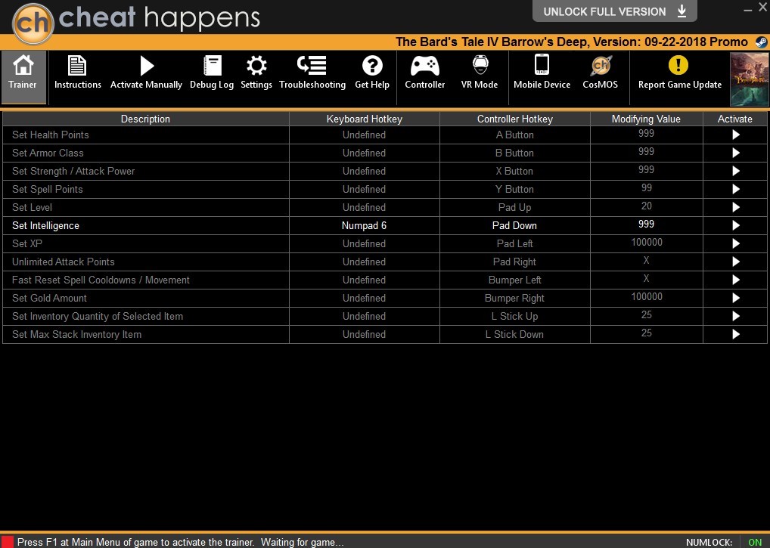Activate Set Strength / Attack Power
The width and height of the screenshot is (770, 548).
(x=735, y=172)
